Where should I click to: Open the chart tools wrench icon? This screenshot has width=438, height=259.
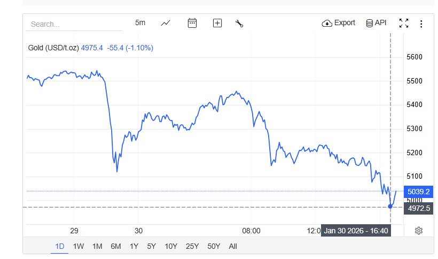tap(239, 23)
